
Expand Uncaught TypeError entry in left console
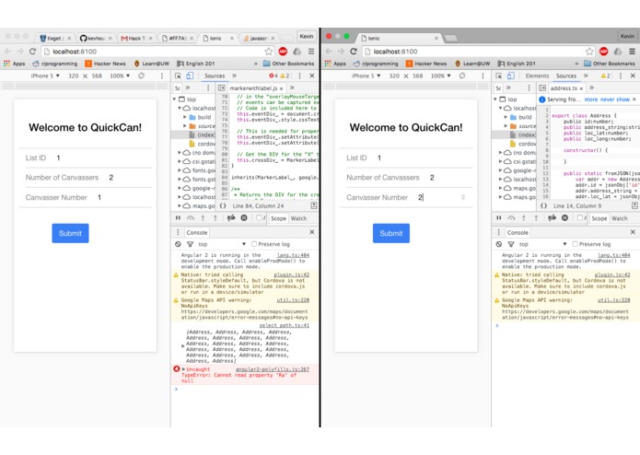(x=183, y=369)
